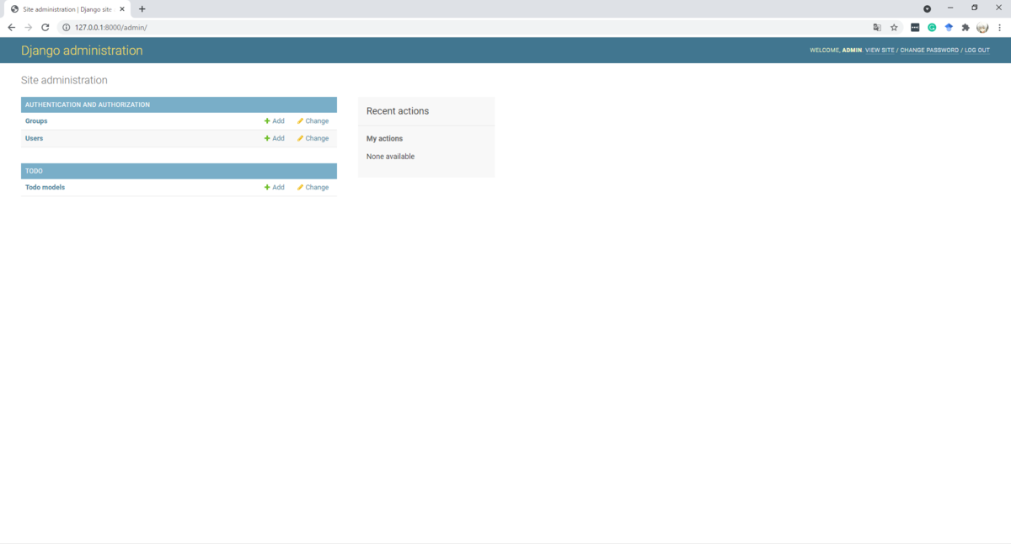Open the Groups model link
The height and width of the screenshot is (544, 1011).
pos(36,121)
